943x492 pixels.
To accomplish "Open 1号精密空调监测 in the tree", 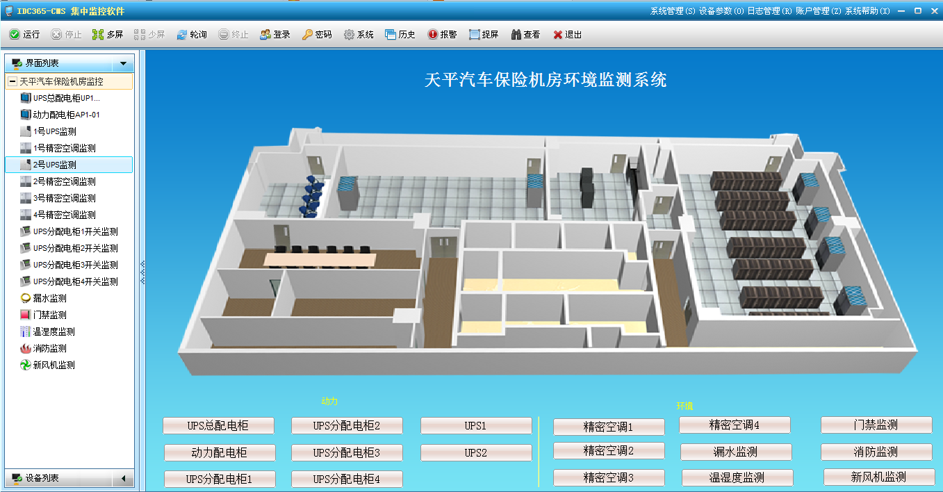I will tap(65, 148).
